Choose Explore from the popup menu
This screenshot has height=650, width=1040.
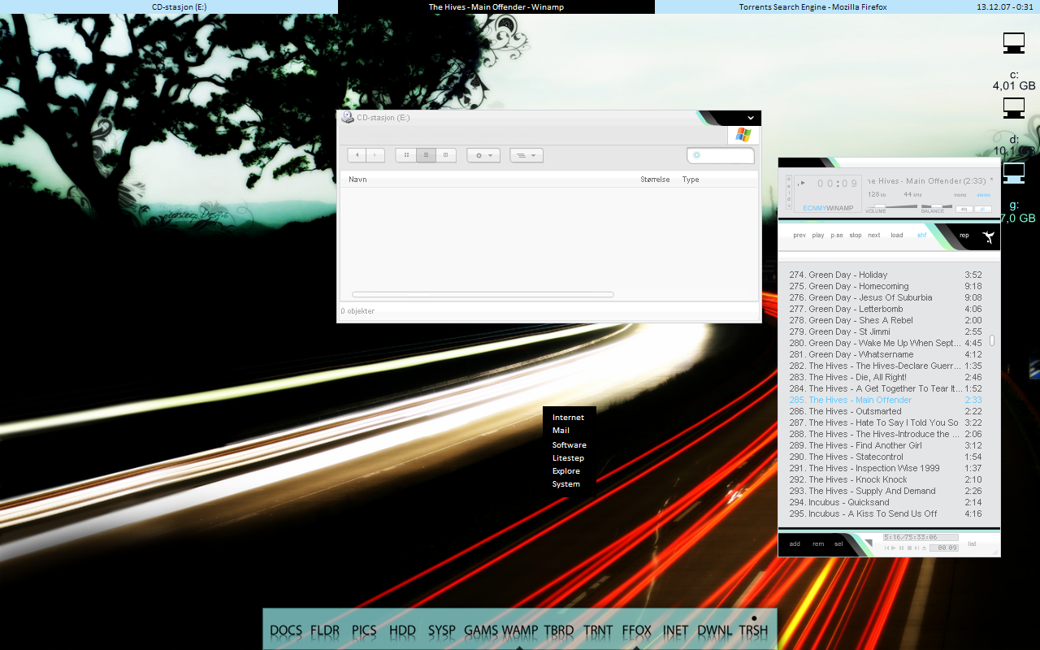click(565, 471)
